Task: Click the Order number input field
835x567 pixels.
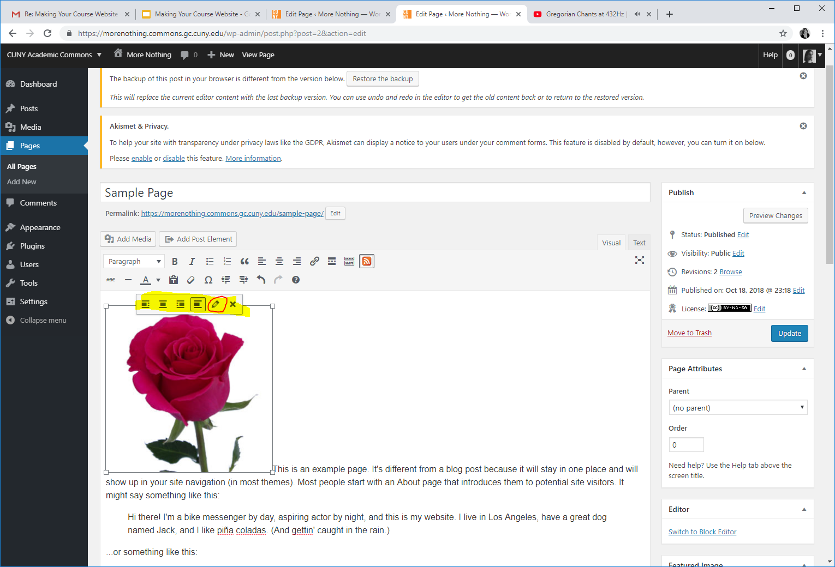Action: pos(686,445)
